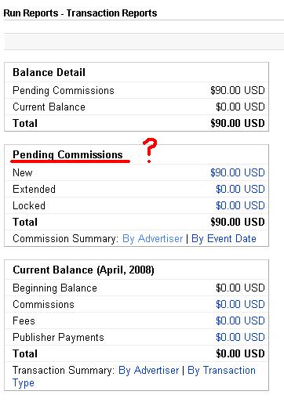Click the empty gray bar under the title

144,42
